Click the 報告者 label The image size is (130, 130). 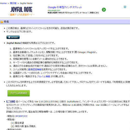[11, 119]
